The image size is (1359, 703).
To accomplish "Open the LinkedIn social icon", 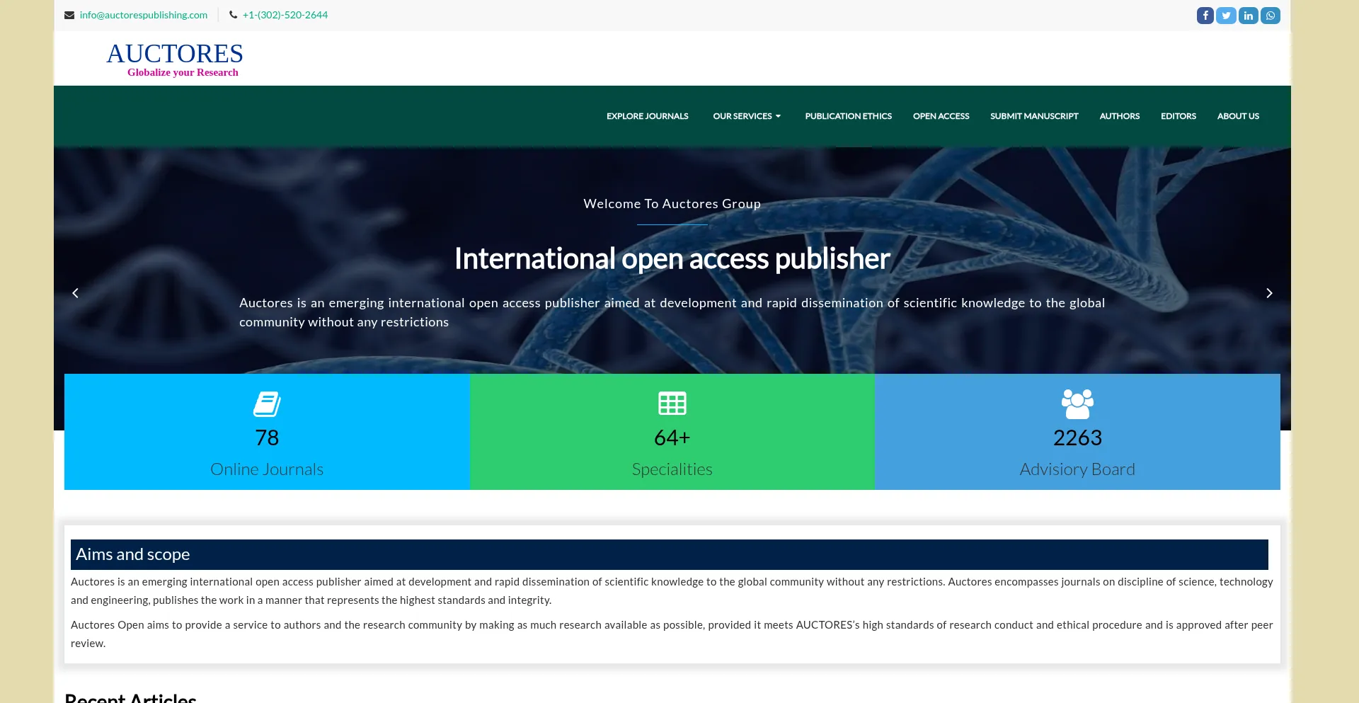I will coord(1249,16).
